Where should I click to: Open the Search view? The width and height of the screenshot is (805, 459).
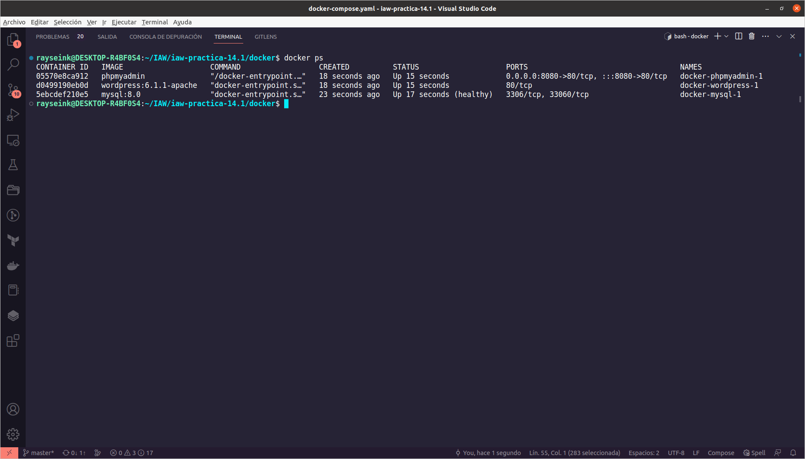(x=13, y=64)
